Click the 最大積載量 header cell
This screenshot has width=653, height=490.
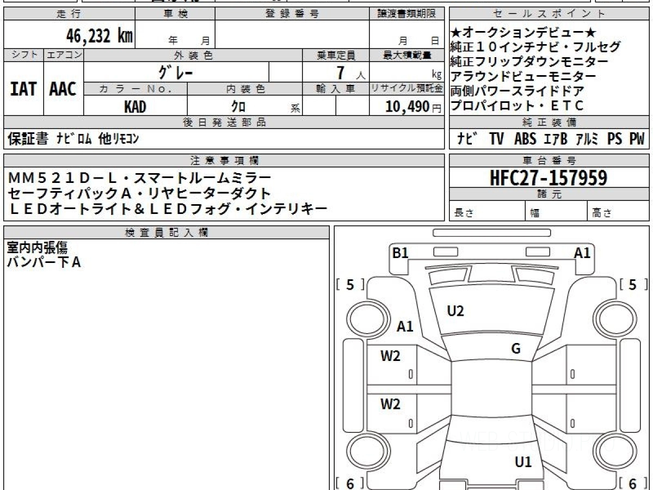[407, 55]
